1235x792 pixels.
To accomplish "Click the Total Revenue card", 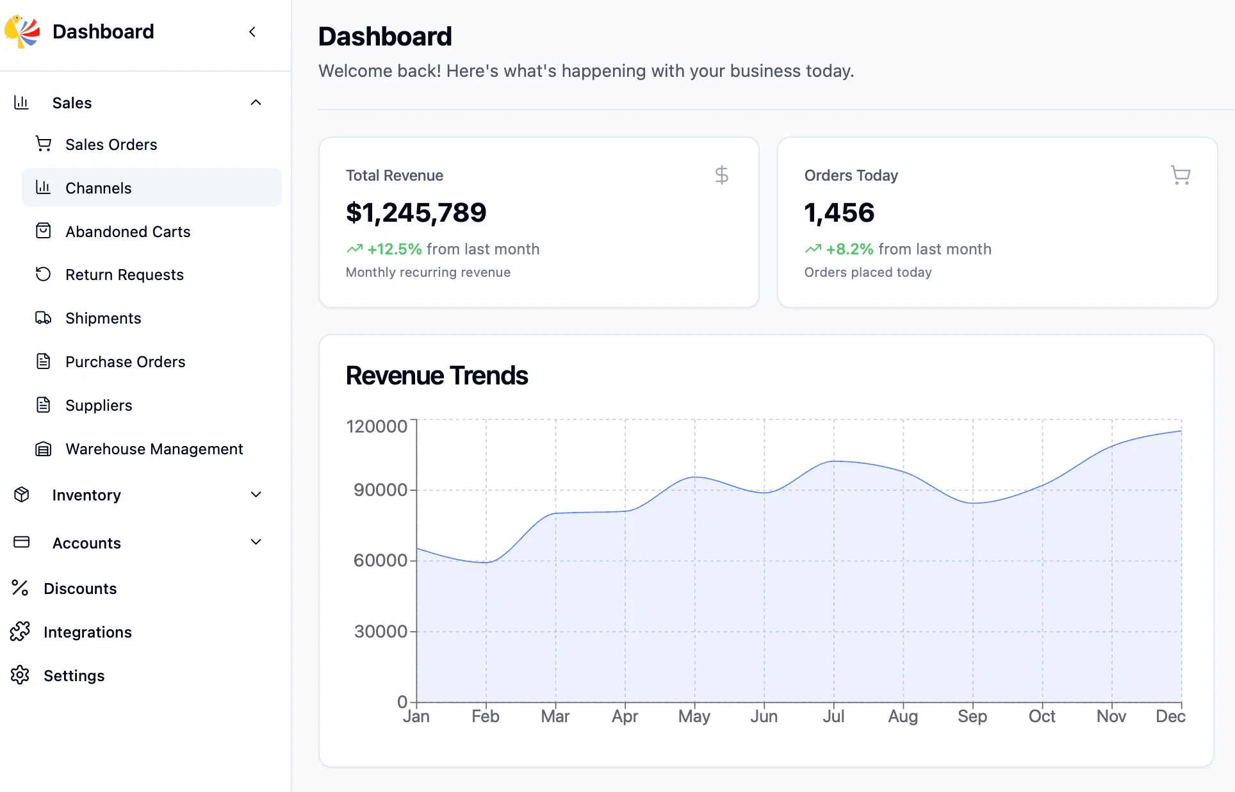I will click(538, 222).
